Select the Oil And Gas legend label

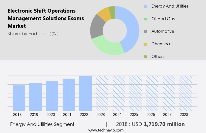(x=163, y=19)
